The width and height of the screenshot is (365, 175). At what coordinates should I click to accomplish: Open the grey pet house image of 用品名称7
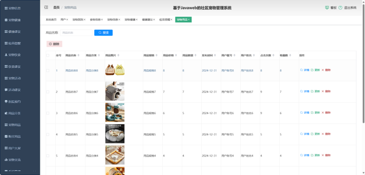click(115, 91)
